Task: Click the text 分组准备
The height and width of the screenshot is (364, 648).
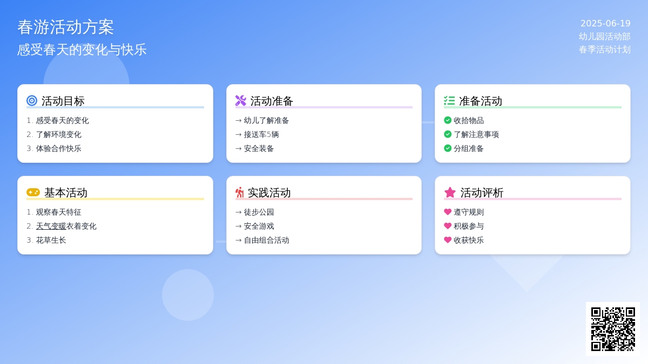Action: click(x=469, y=148)
